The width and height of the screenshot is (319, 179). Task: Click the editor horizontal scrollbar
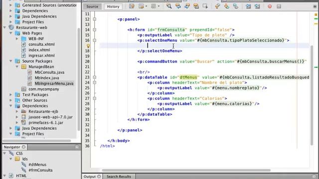coord(186,170)
